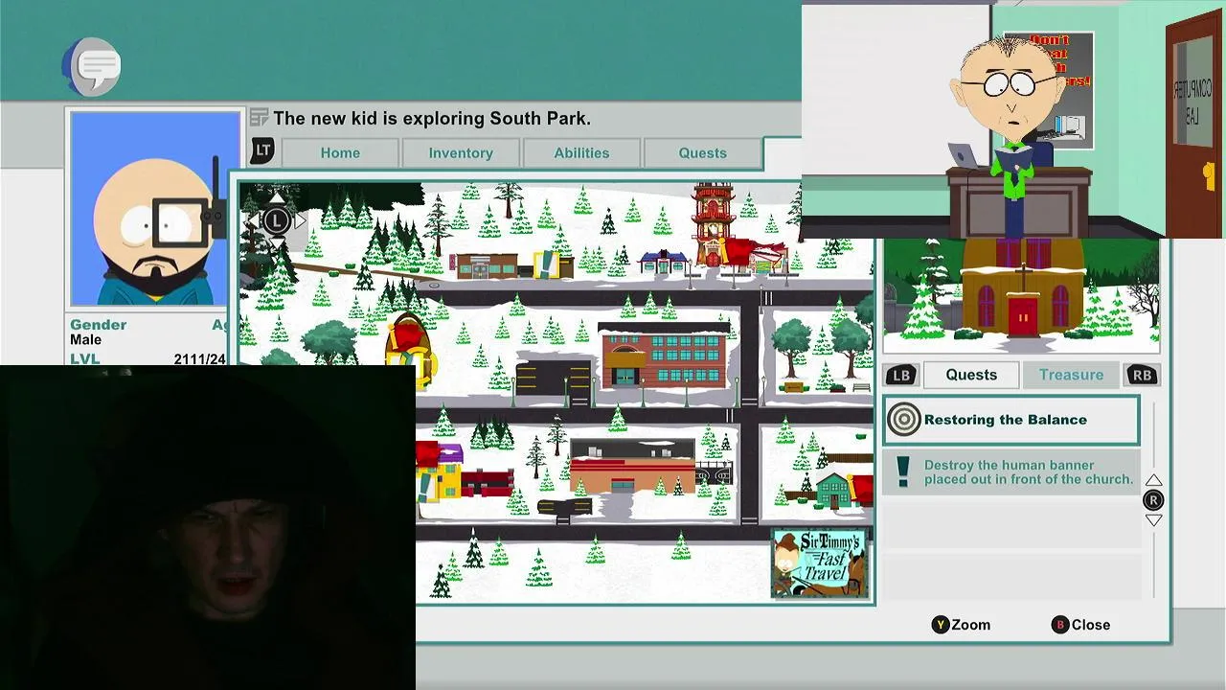Click the church preview thumbnail
Viewport: 1226px width, 690px height.
tap(1021, 295)
